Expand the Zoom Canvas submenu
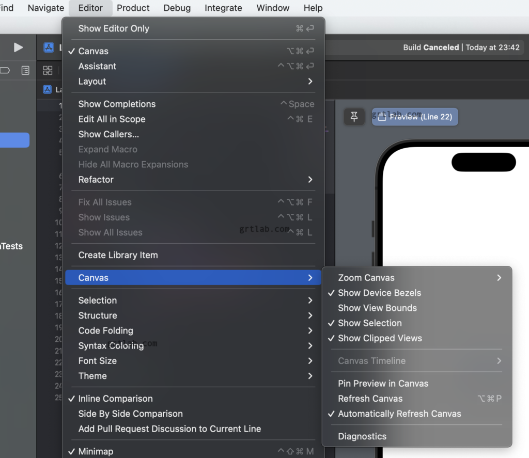The width and height of the screenshot is (529, 458). pyautogui.click(x=366, y=277)
